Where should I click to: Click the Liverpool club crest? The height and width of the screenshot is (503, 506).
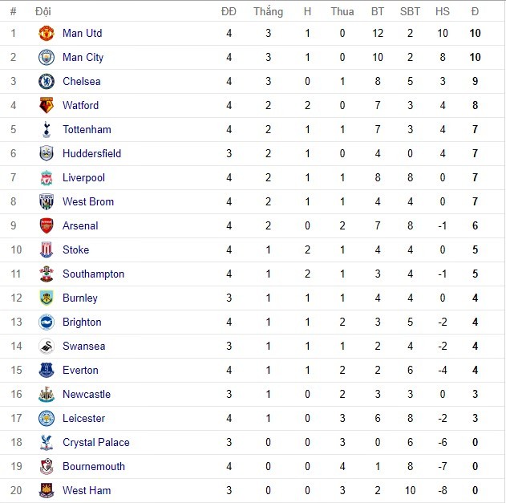46,177
